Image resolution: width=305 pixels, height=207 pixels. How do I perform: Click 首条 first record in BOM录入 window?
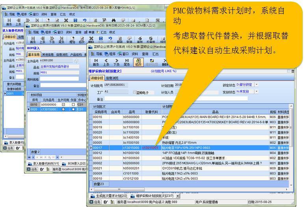33,40
